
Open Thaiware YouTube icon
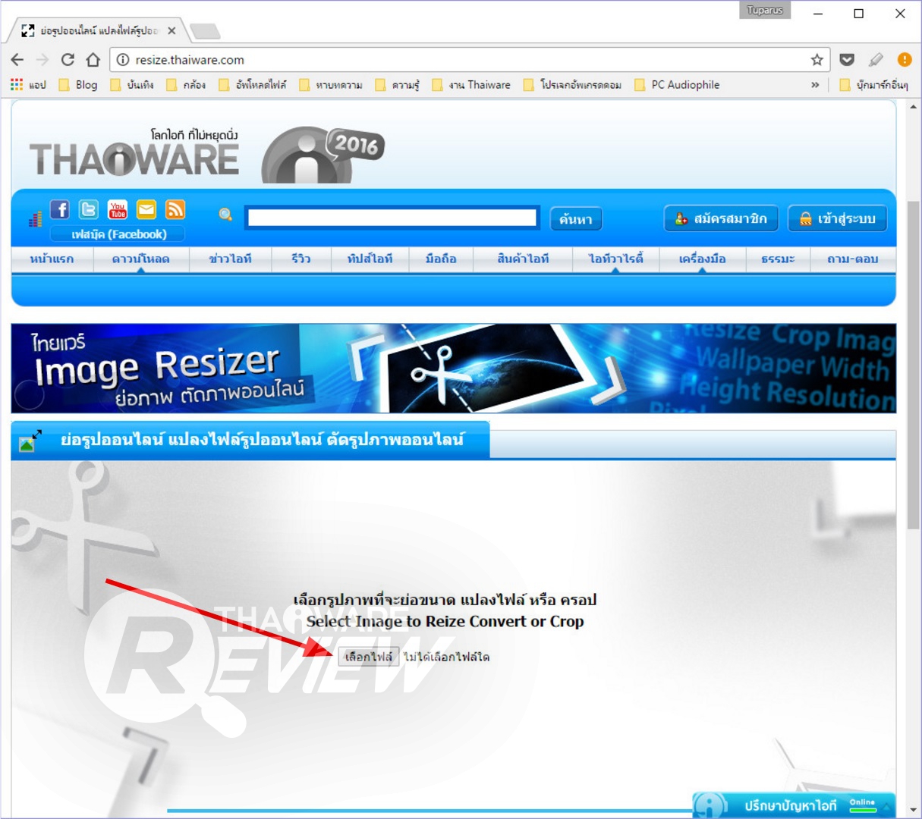tap(118, 209)
